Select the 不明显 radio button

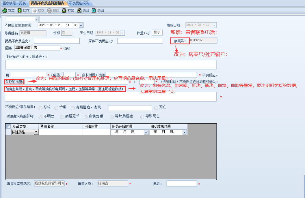click(x=40, y=117)
